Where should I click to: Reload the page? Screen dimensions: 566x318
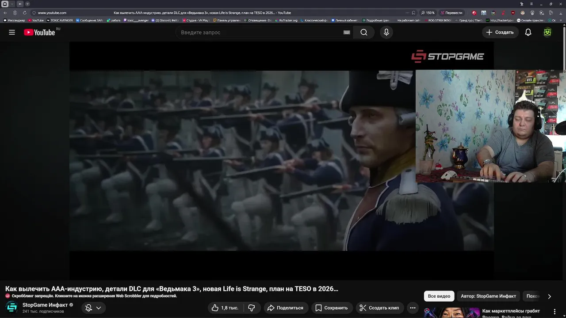coord(25,13)
